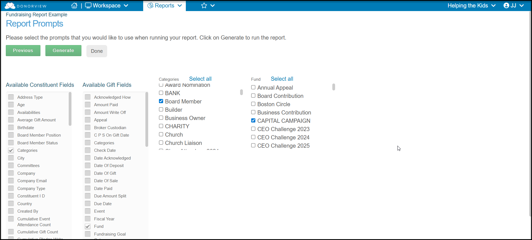Click the Favorites star icon

click(x=204, y=6)
